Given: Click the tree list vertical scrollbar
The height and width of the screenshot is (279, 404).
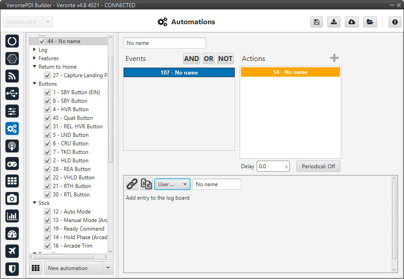Looking at the screenshot, I should tap(111, 110).
